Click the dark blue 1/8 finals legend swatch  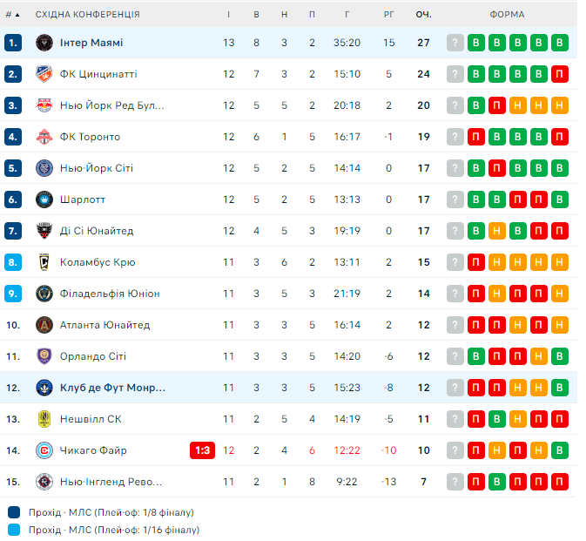(13, 512)
